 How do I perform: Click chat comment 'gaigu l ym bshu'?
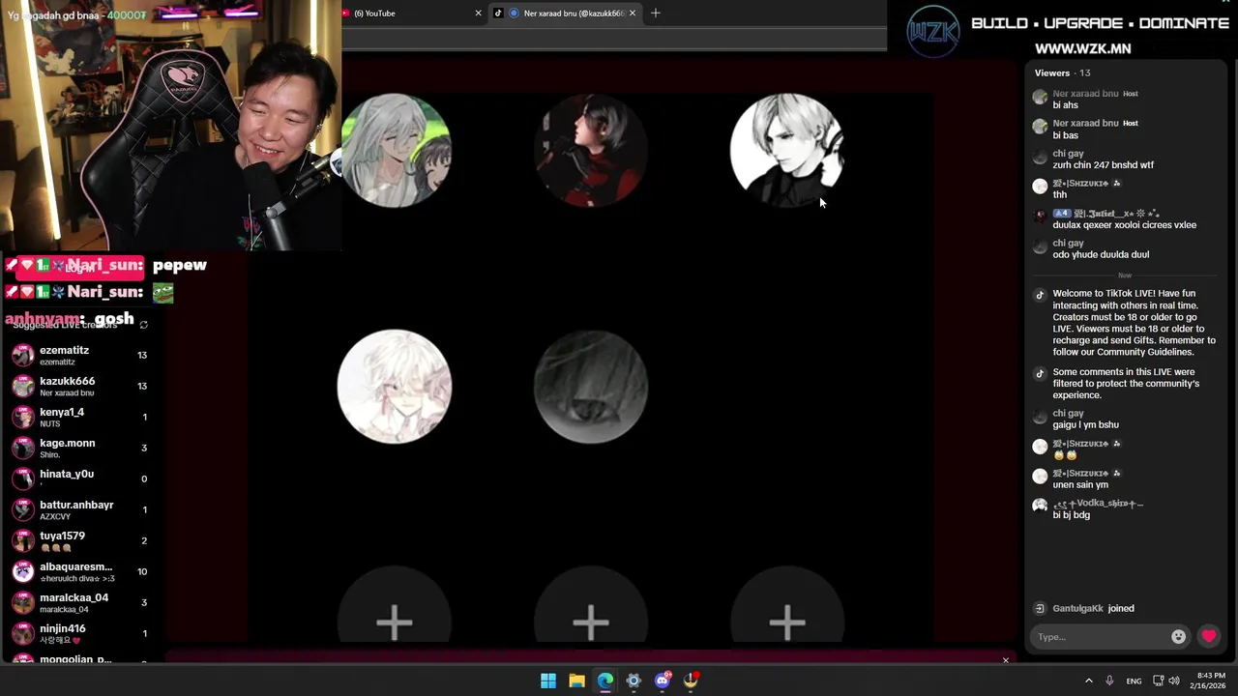point(1085,424)
